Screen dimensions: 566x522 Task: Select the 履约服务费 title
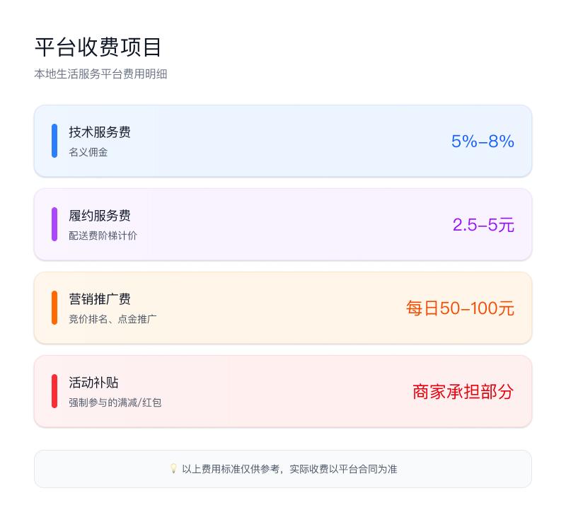pyautogui.click(x=100, y=216)
